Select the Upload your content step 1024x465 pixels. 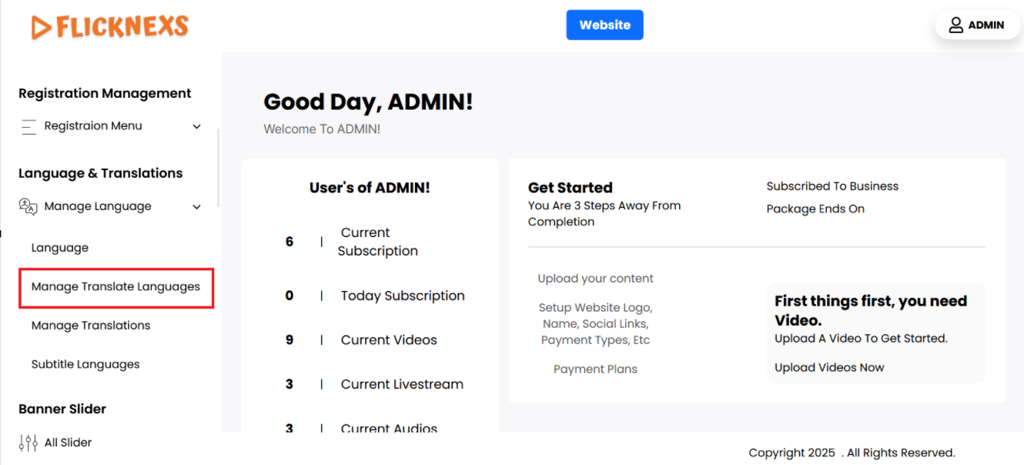595,279
